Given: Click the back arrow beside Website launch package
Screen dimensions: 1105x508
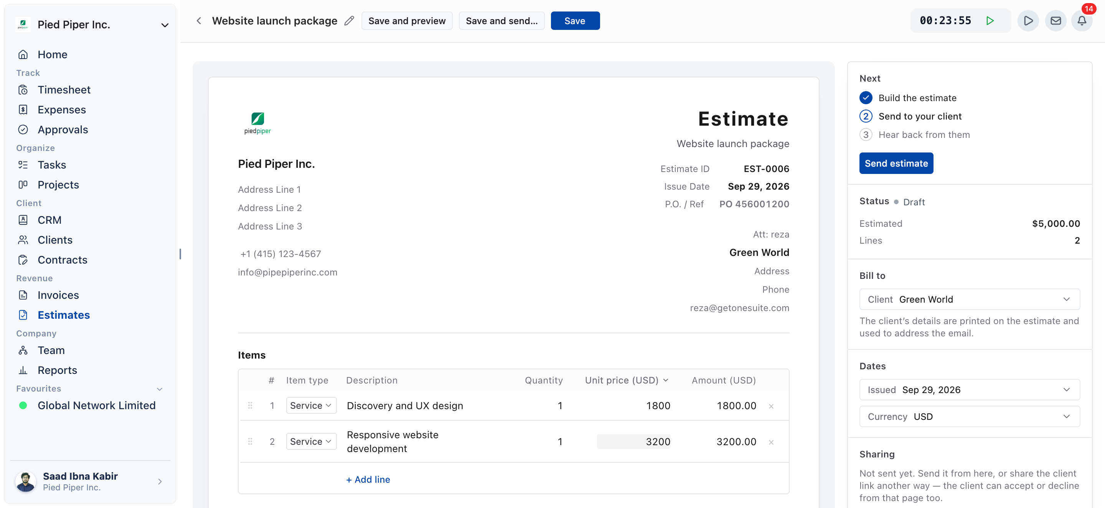Looking at the screenshot, I should (x=199, y=21).
